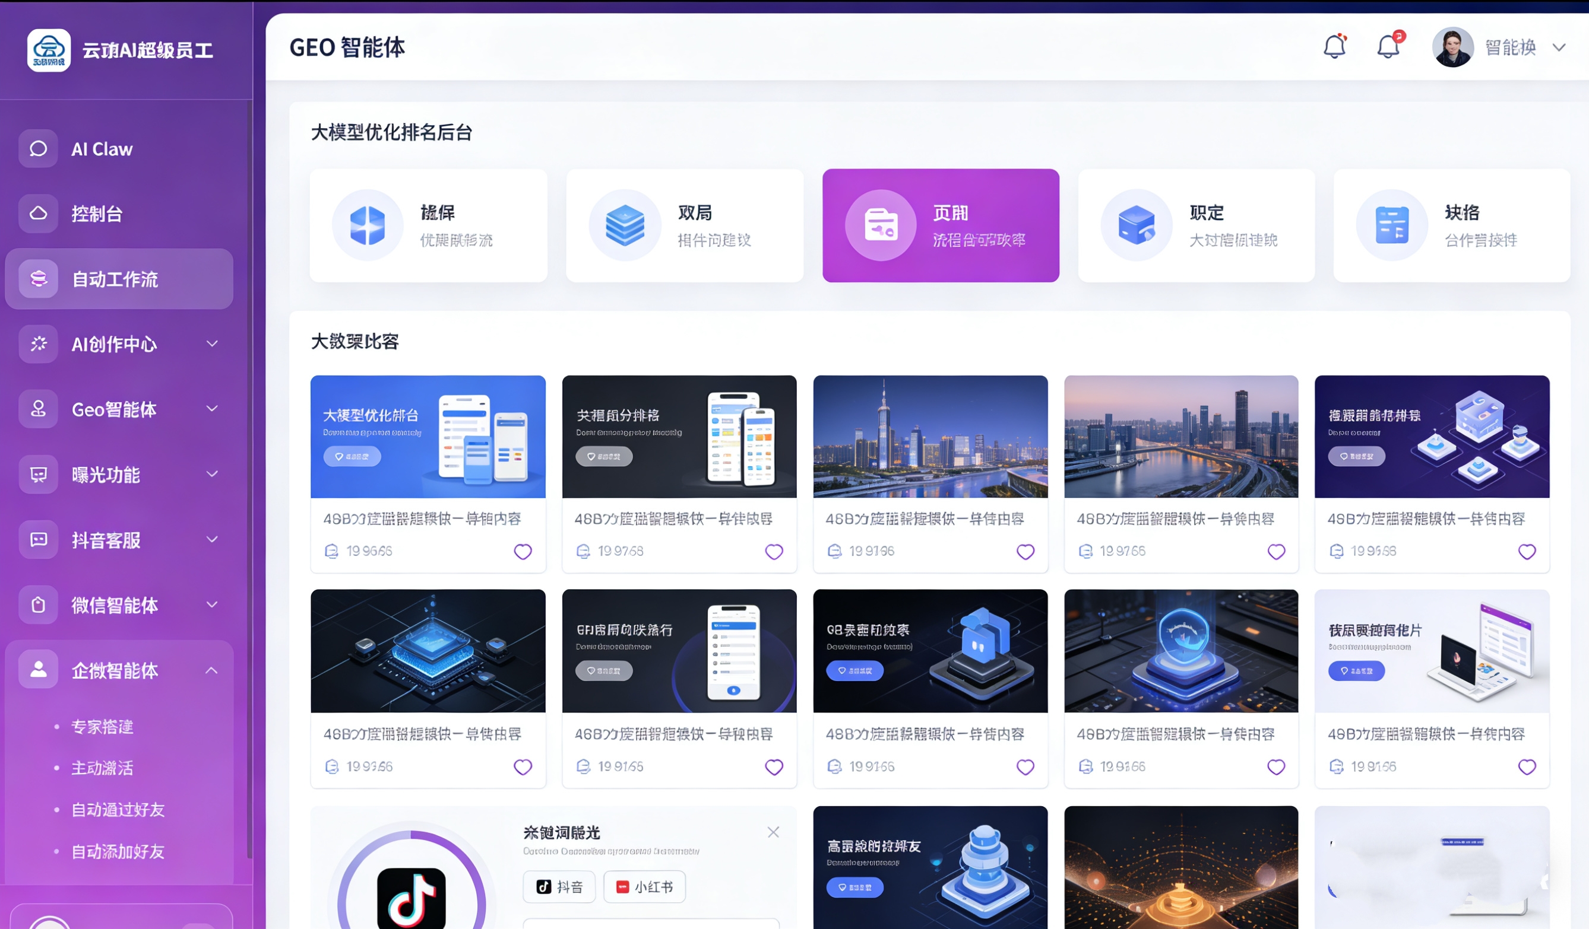Like the blue cube robot card in row two
1589x929 pixels.
pyautogui.click(x=1025, y=767)
